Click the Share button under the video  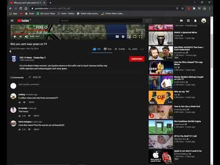tap(120, 49)
